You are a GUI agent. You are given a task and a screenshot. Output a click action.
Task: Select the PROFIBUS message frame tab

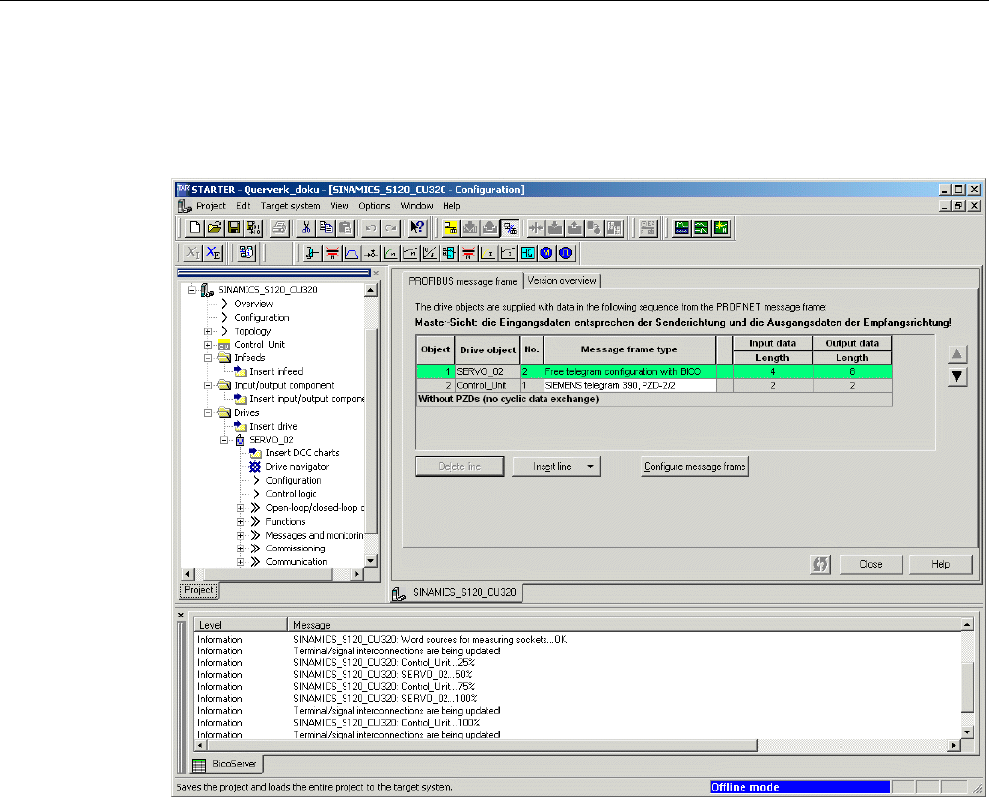tap(462, 281)
